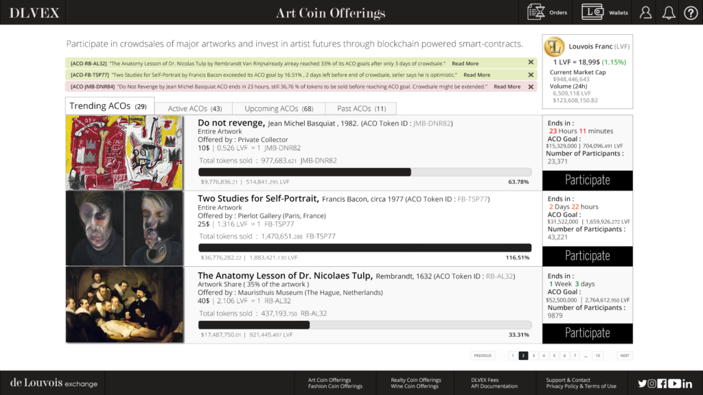Click the JMB-DNR82 token ID

[432, 123]
